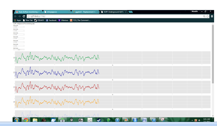The width and height of the screenshot is (217, 126).
Task: Open Google Chrome from the taskbar
Action: pyautogui.click(x=26, y=120)
